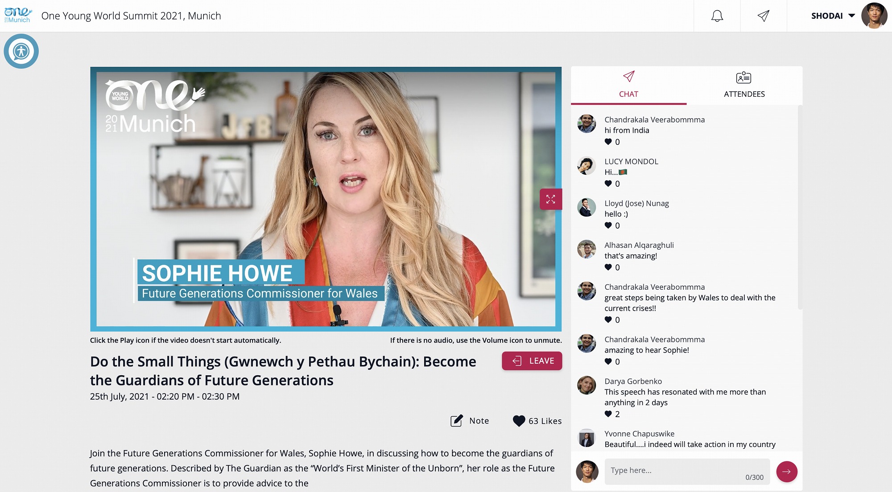Click the 'hi from India' chat message
Viewport: 892px width, 492px height.
tap(627, 130)
